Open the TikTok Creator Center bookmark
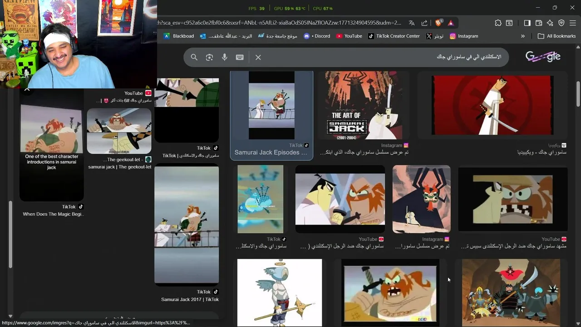The image size is (581, 327). 394,36
